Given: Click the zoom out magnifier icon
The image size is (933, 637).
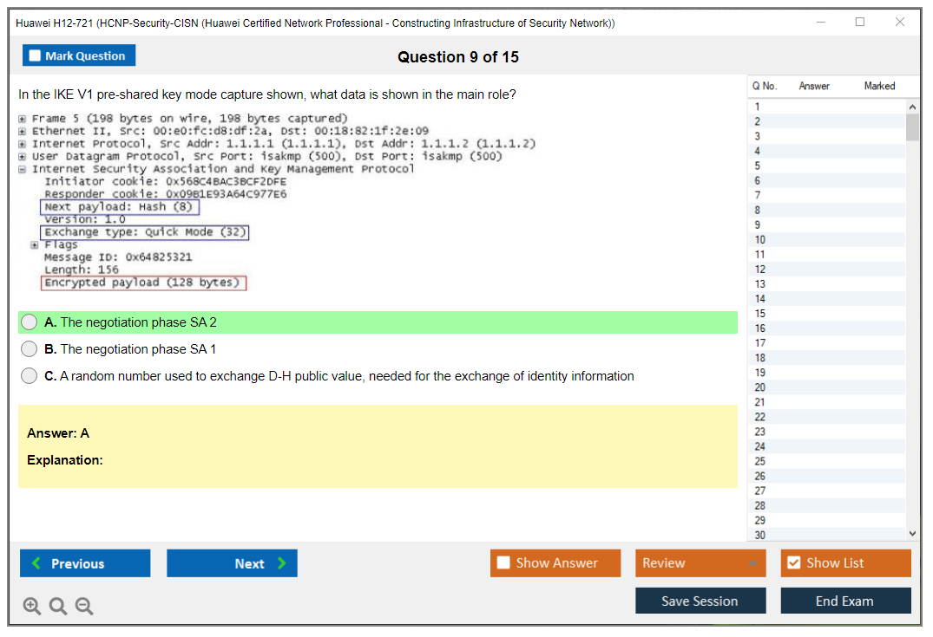Looking at the screenshot, I should point(84,606).
